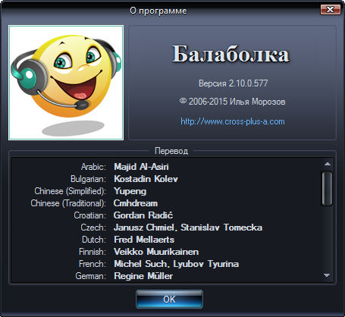Click Michel Such, Lyubov Tyurina entry
The width and height of the screenshot is (345, 317).
click(176, 264)
